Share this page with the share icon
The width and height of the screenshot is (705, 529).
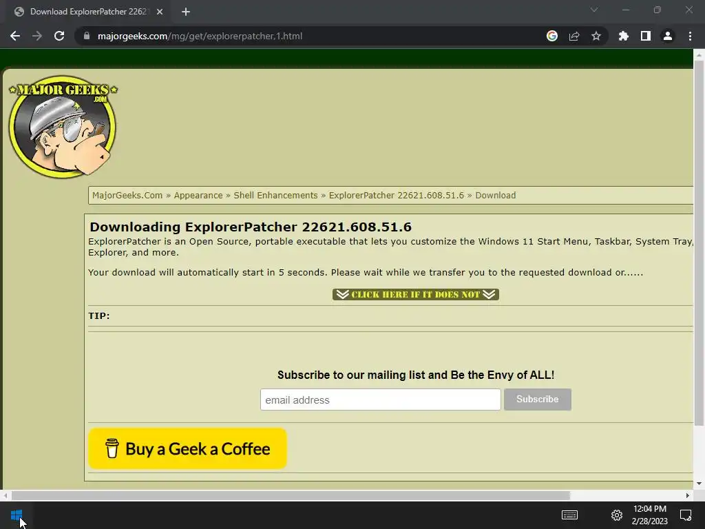tap(574, 36)
